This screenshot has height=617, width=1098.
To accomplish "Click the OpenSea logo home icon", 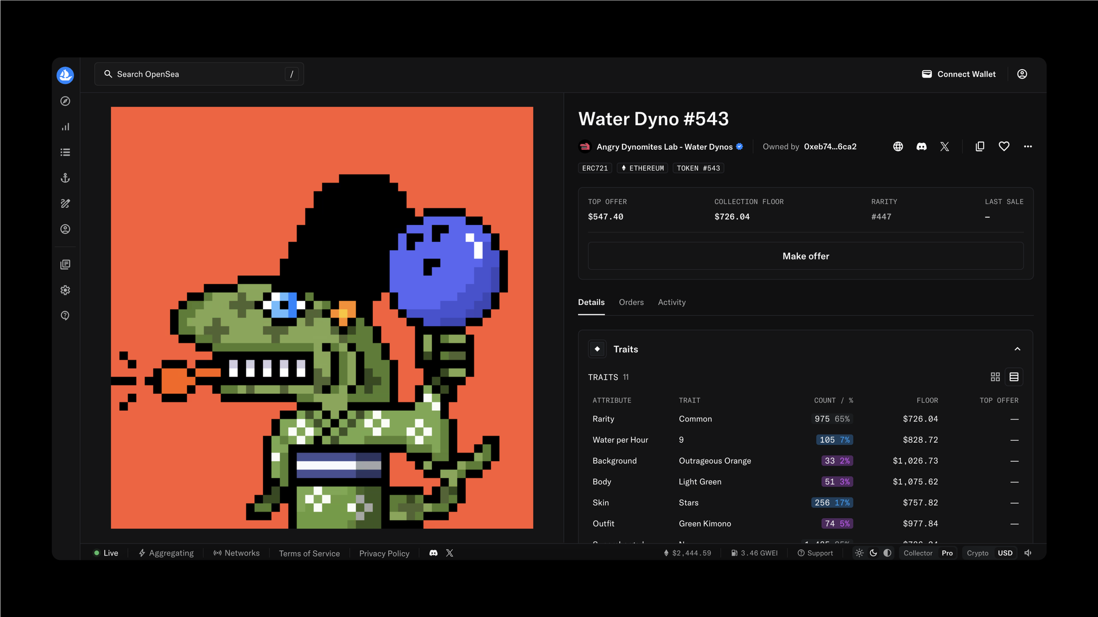I will point(65,75).
